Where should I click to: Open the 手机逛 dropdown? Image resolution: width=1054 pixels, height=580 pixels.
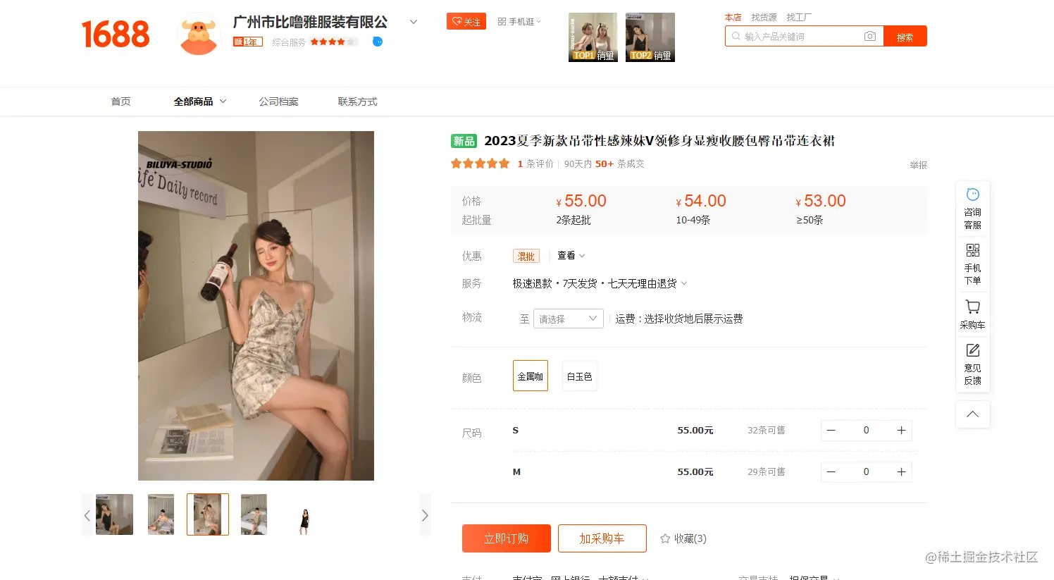pos(519,22)
